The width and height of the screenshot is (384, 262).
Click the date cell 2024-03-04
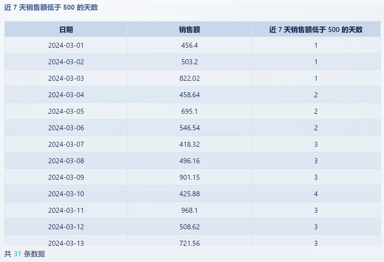click(66, 95)
